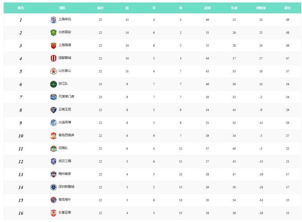302x222 pixels.
Task: Click the rank 1 number cell
Action: [21, 20]
